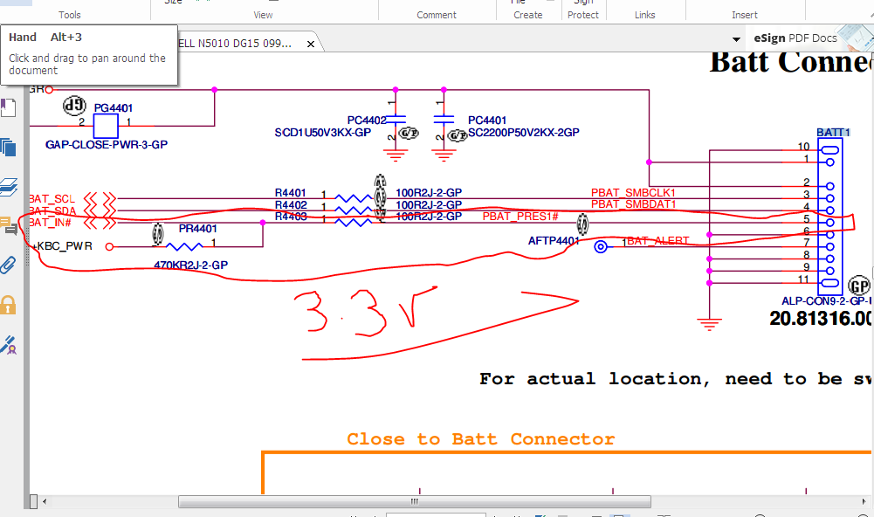Click the GAP-CLOSE-PWR-3-GP text

(x=107, y=144)
